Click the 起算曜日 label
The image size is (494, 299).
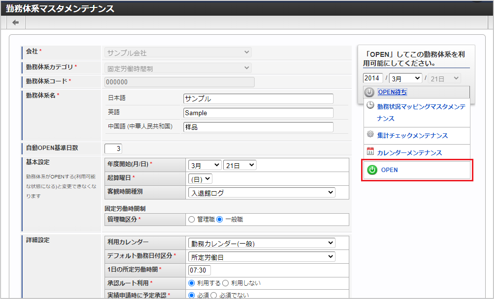[x=119, y=177]
